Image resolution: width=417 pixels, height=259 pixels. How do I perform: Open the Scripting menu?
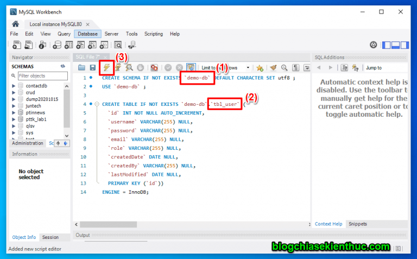[x=154, y=34]
